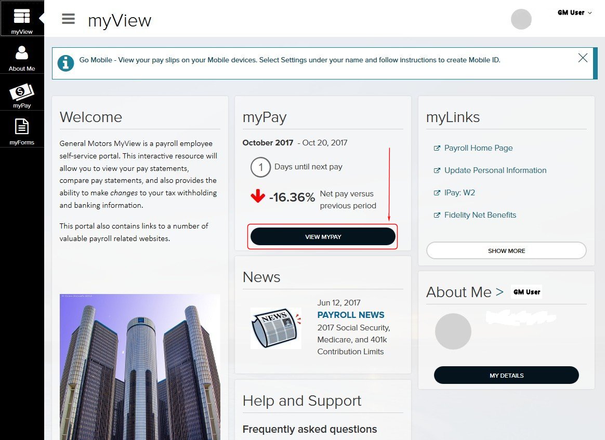
Task: Click the News card heading
Action: coord(261,277)
